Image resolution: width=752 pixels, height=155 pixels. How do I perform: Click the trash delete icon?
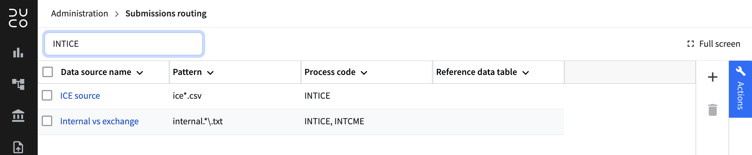click(712, 110)
